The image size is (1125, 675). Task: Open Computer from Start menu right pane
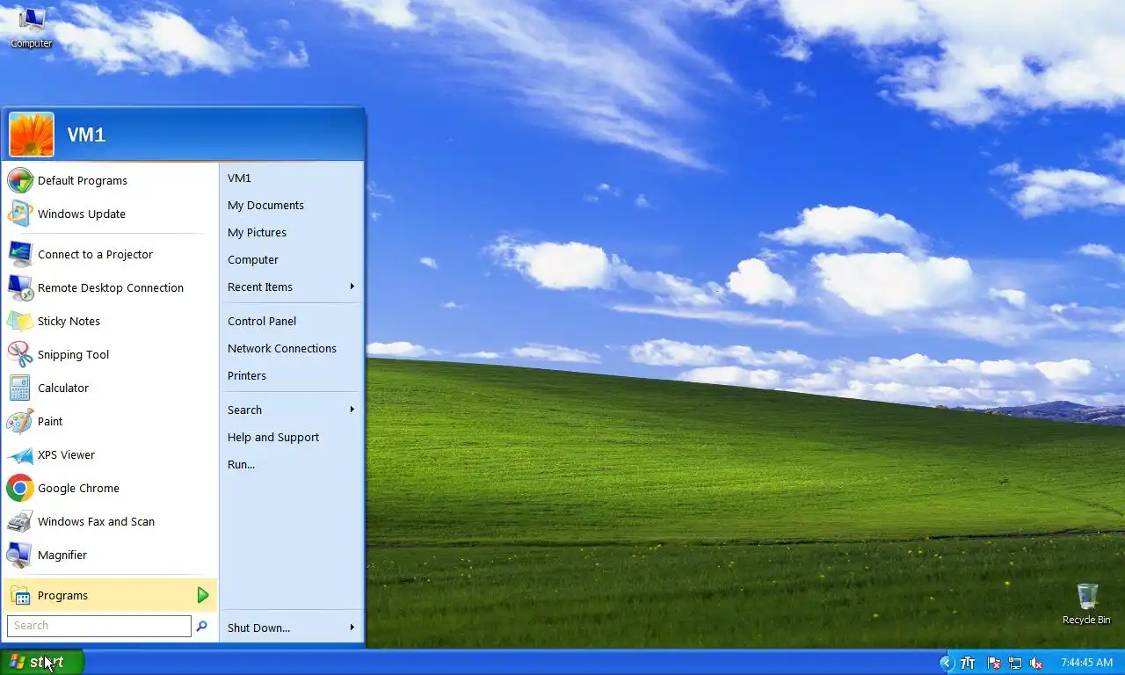click(x=291, y=259)
